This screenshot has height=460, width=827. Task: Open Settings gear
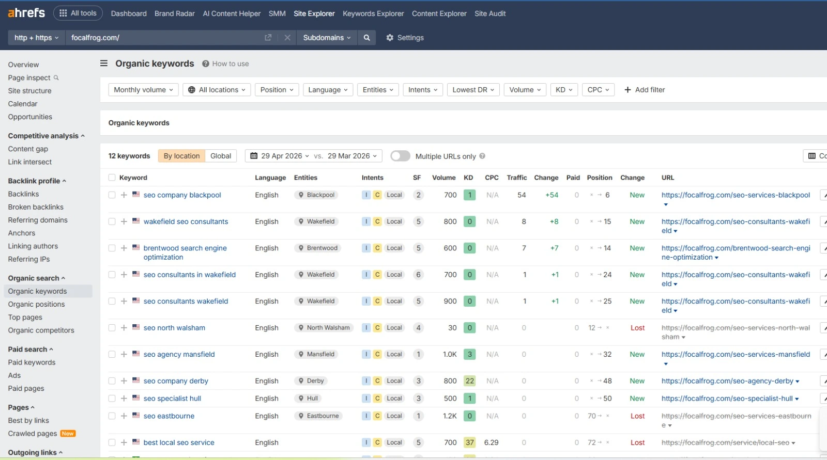[405, 38]
